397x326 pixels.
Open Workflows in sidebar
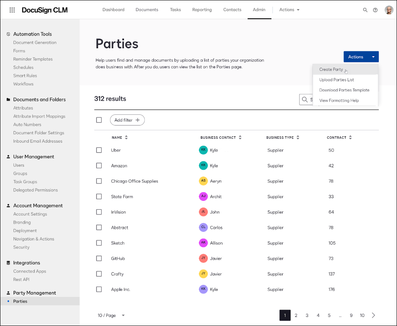coord(23,84)
